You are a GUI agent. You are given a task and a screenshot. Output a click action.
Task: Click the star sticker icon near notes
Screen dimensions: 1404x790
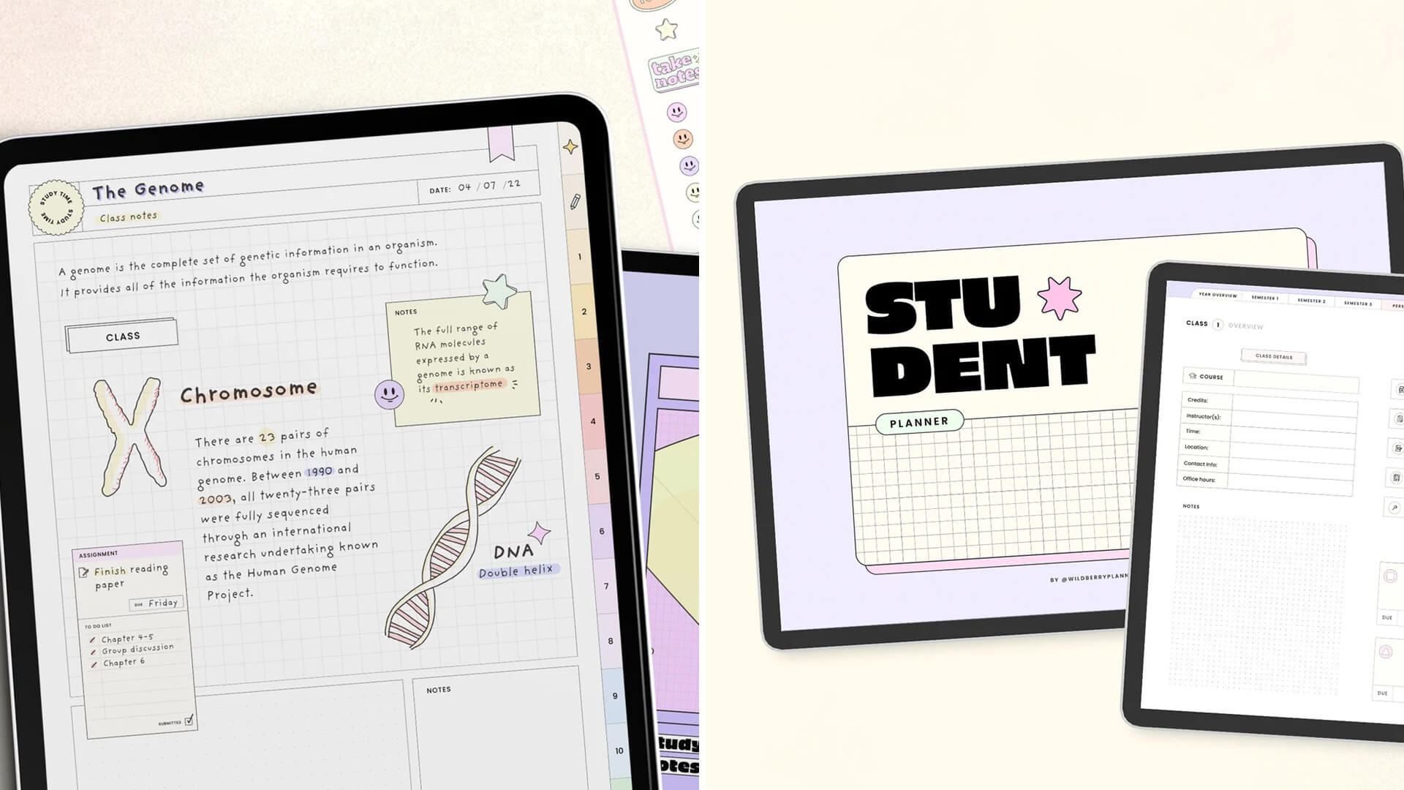pos(497,287)
